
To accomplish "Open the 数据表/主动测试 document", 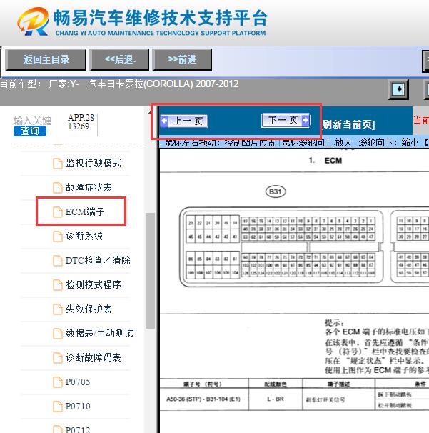I will pos(99,333).
